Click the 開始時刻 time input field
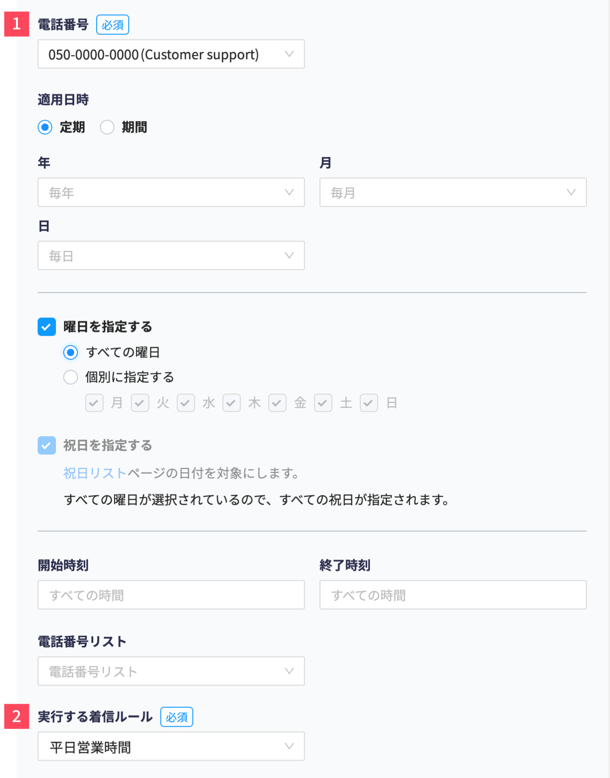The width and height of the screenshot is (610, 778). 171,595
